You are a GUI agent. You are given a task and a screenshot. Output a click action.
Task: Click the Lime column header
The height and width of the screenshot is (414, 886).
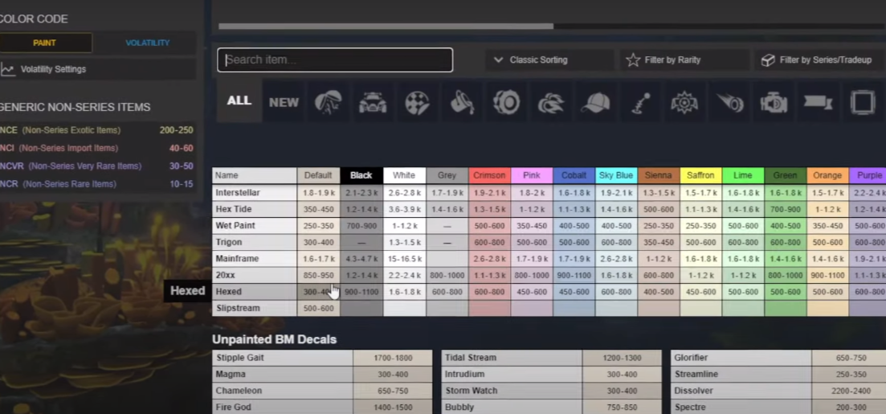click(743, 175)
